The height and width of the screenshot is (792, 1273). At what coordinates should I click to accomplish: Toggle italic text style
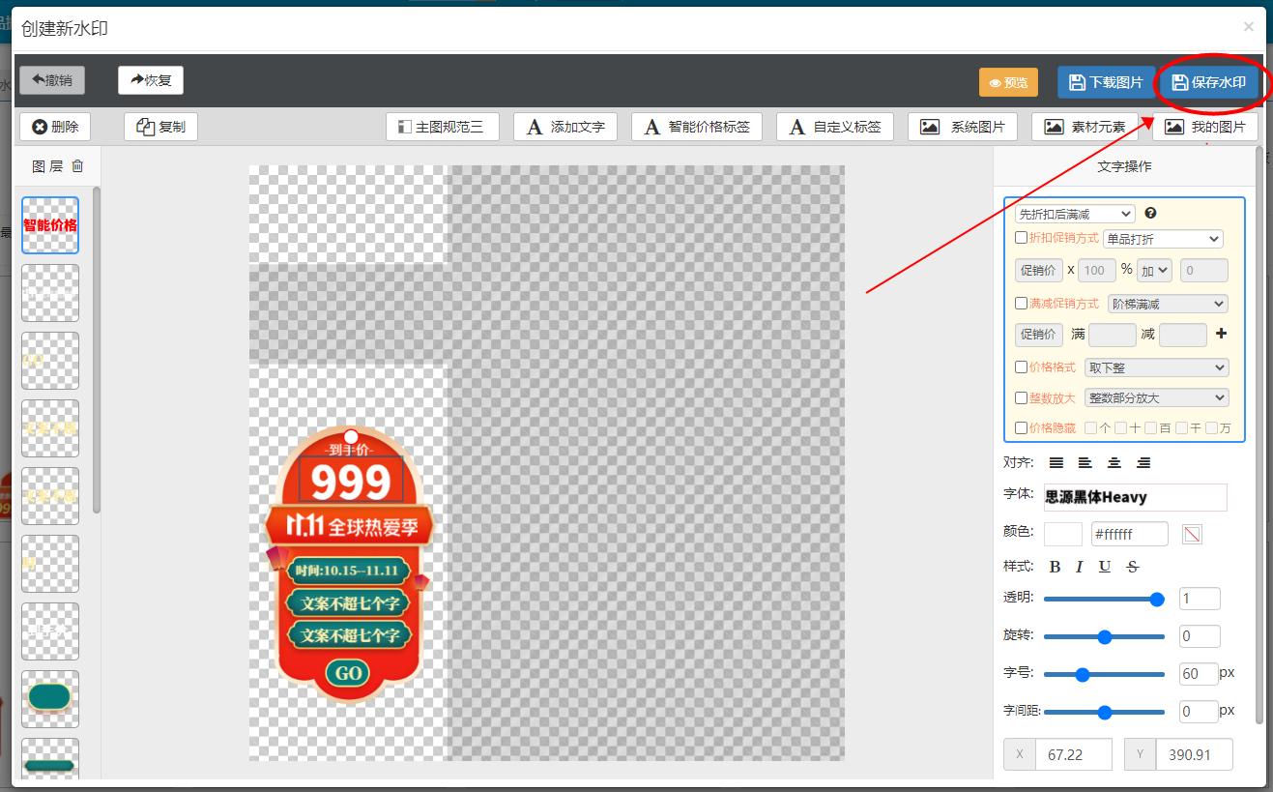click(1080, 567)
